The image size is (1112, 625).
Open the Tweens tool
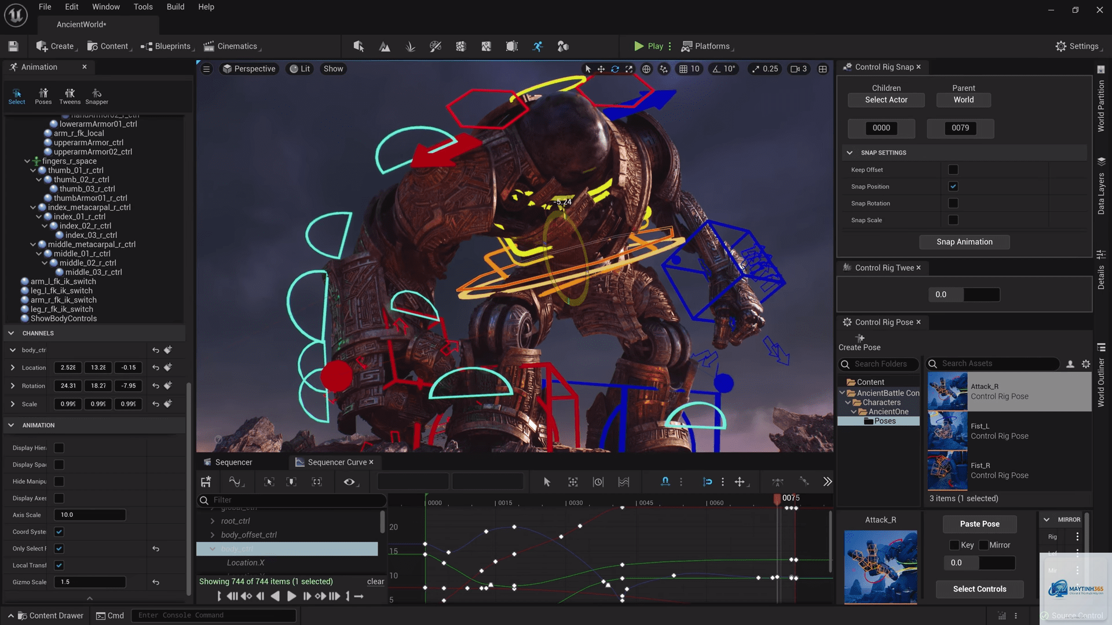(69, 96)
